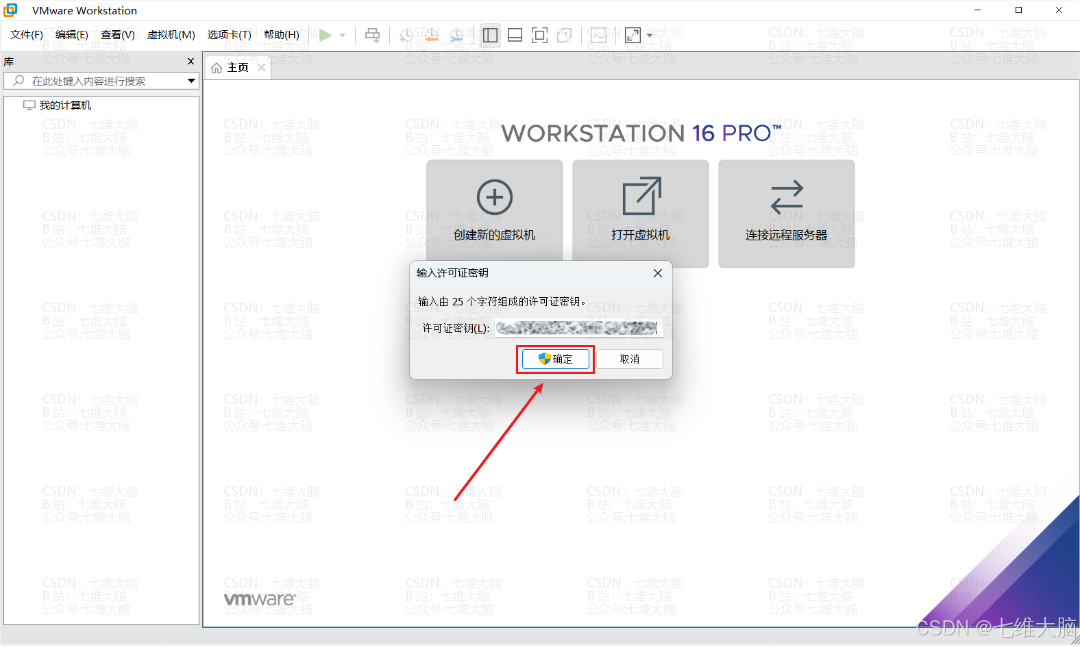Click 取消 in the license dialog
The height and width of the screenshot is (647, 1080).
pos(630,359)
